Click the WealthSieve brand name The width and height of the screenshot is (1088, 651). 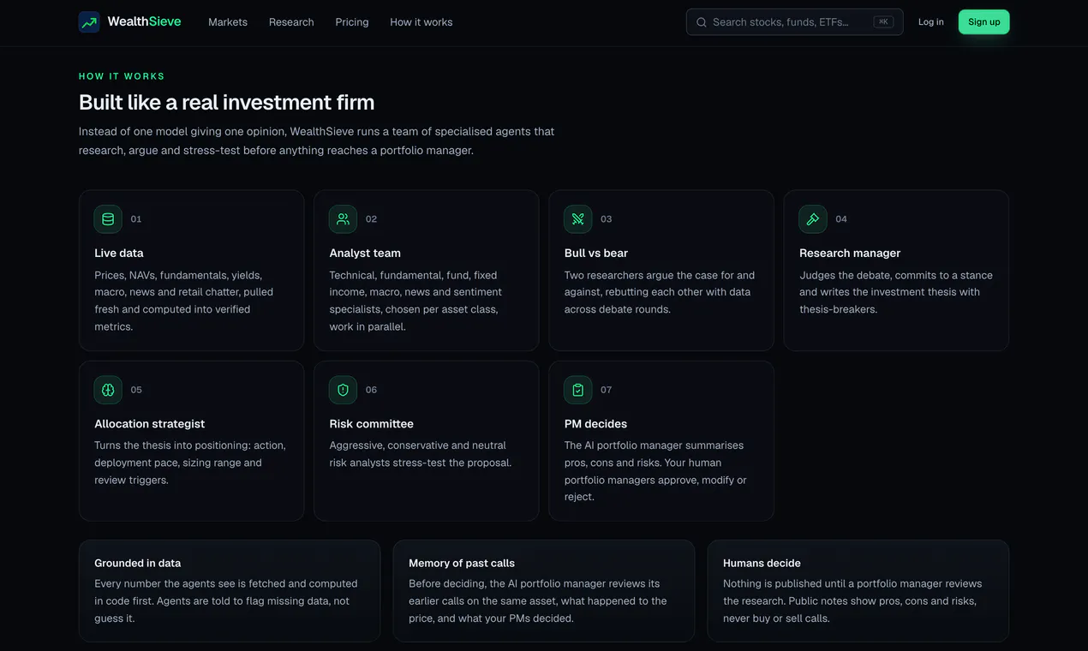pyautogui.click(x=145, y=22)
